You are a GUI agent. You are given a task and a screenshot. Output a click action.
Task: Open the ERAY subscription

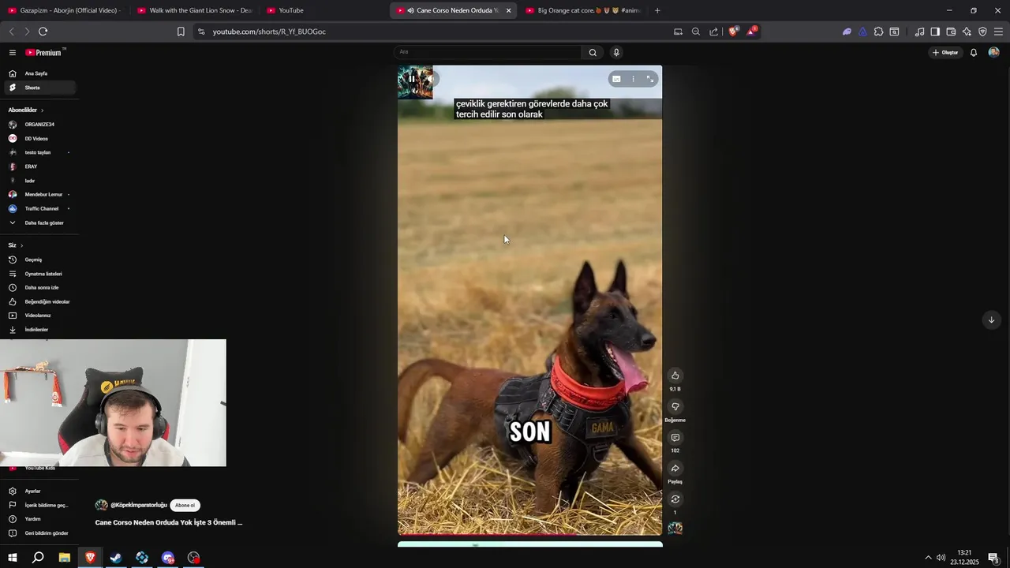[x=41, y=166]
